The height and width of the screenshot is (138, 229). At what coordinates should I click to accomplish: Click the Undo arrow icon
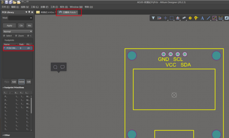coord(23,2)
